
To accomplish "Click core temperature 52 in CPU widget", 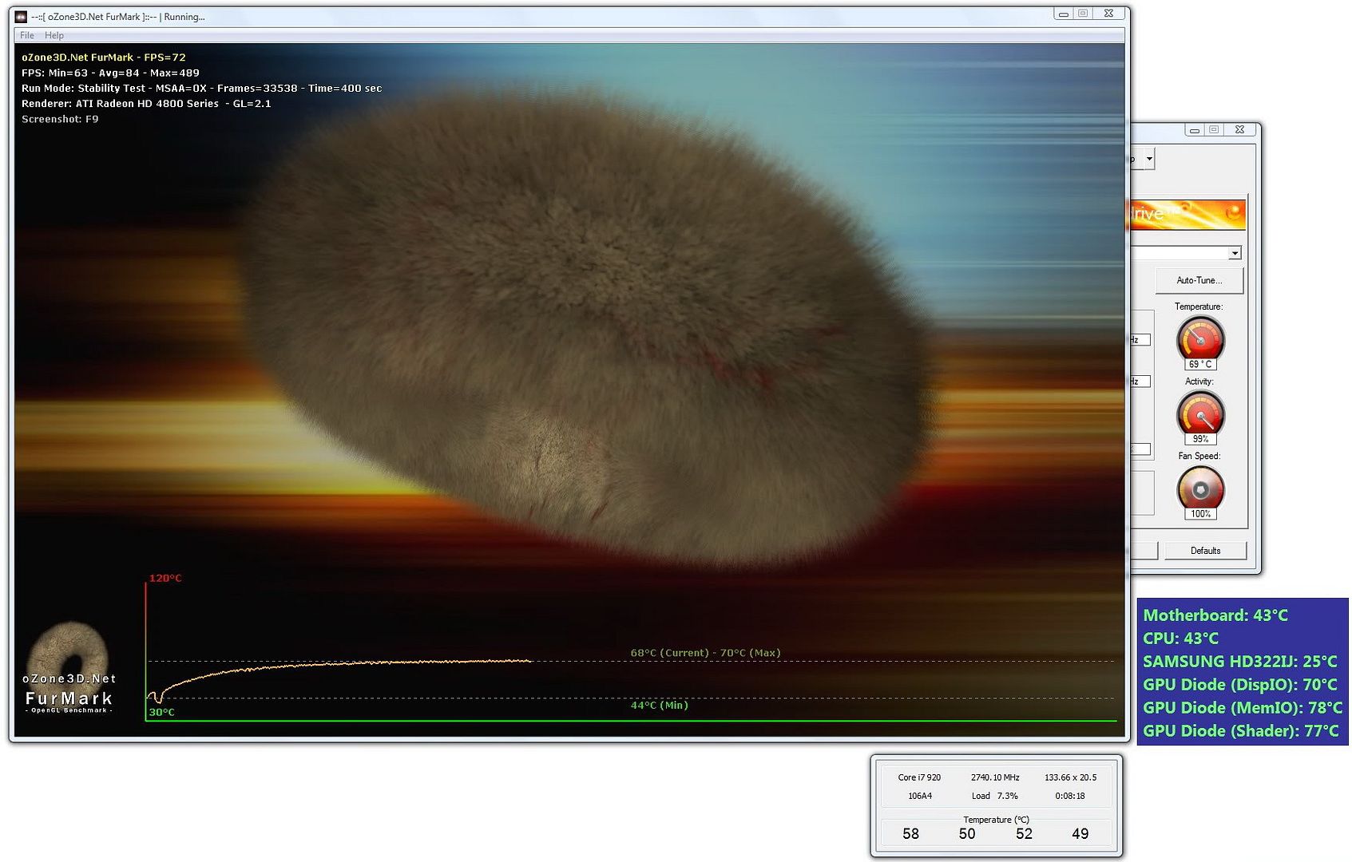I will 1024,833.
